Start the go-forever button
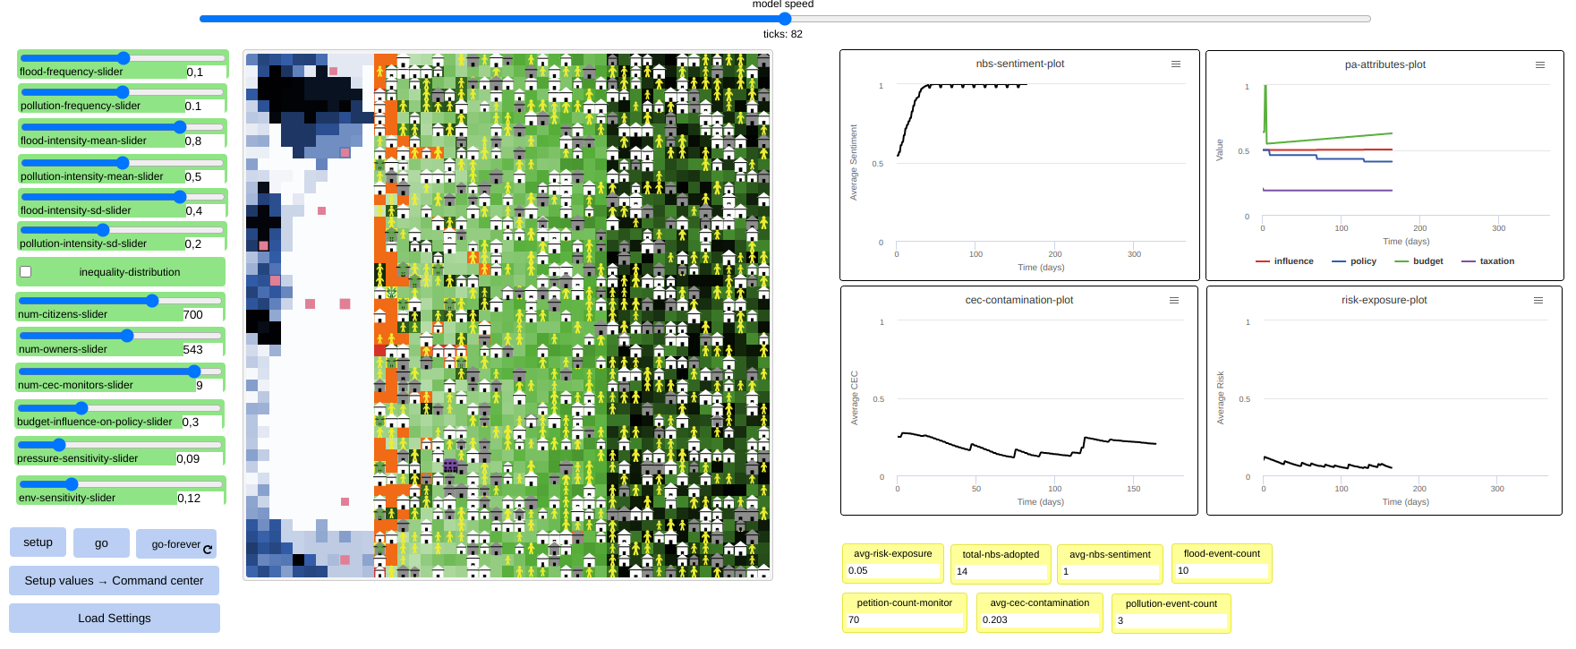The image size is (1576, 649). tap(176, 544)
